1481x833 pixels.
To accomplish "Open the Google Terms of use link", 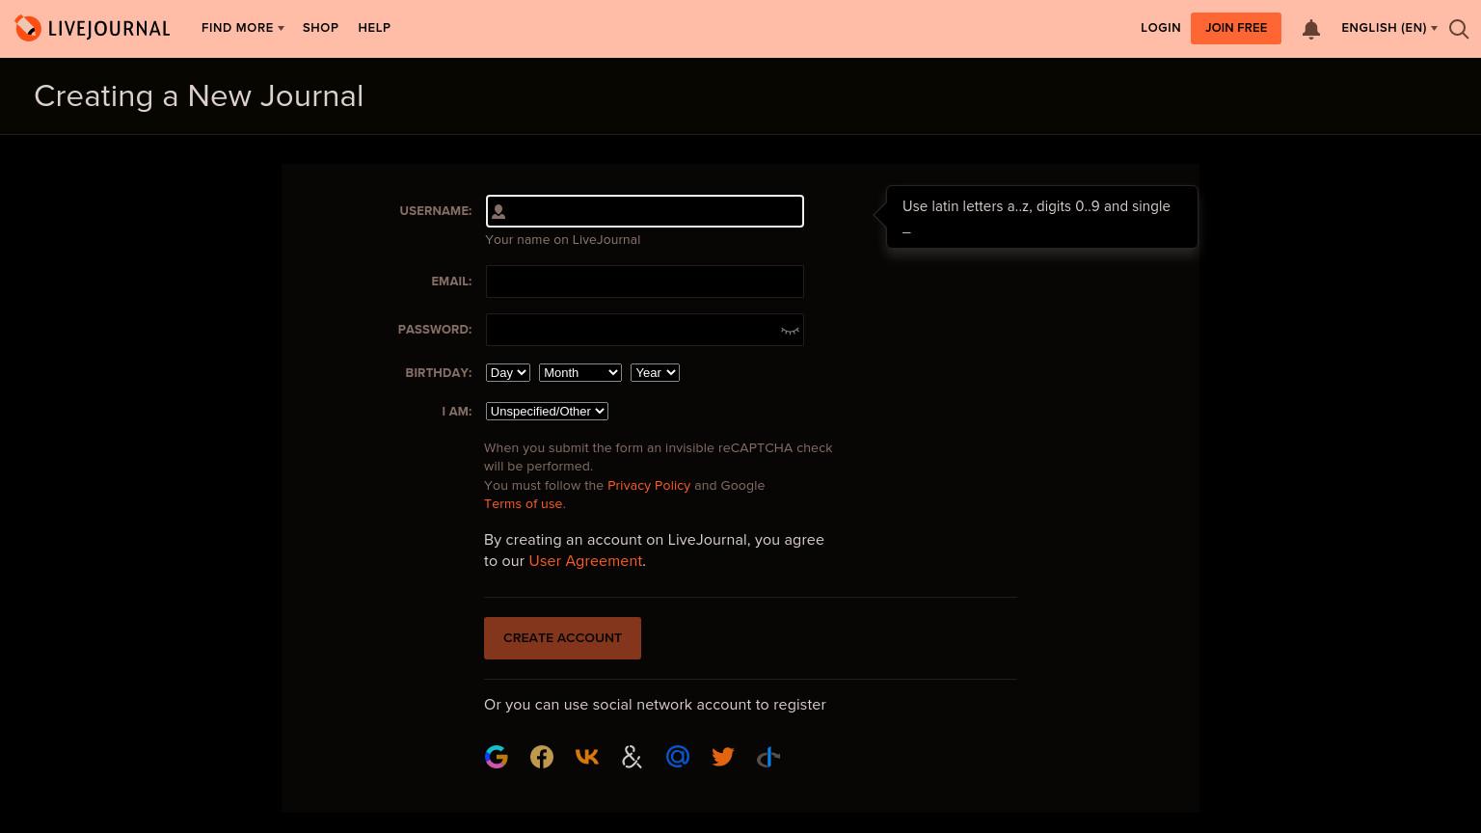I will point(524,503).
